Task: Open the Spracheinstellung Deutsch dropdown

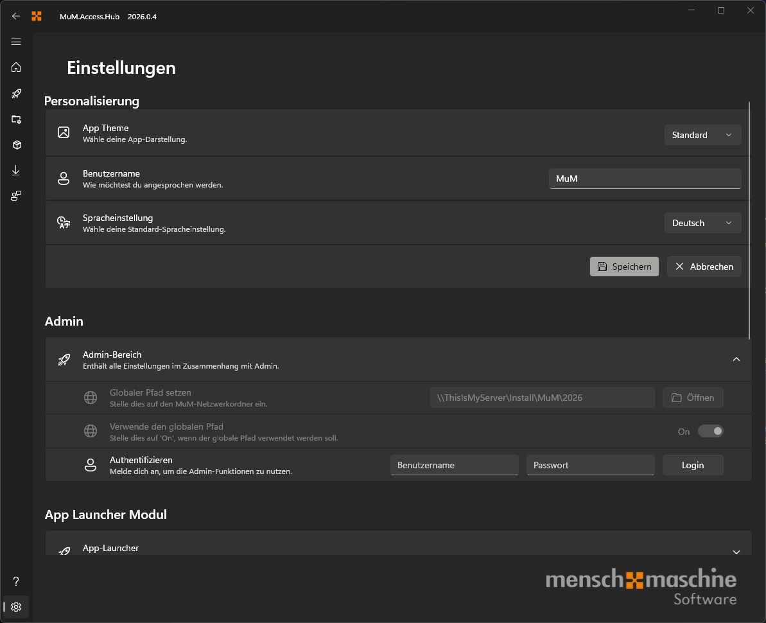Action: click(702, 223)
